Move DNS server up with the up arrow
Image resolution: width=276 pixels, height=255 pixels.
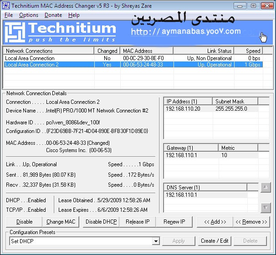[266, 188]
